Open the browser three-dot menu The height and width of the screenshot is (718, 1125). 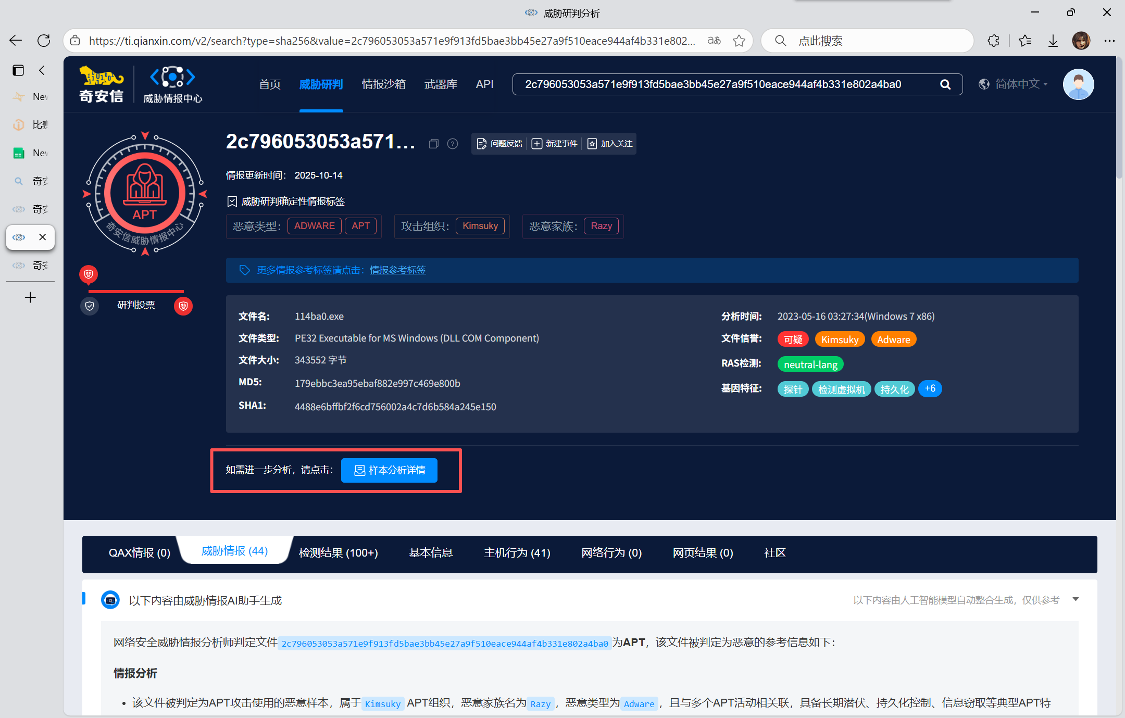tap(1109, 41)
